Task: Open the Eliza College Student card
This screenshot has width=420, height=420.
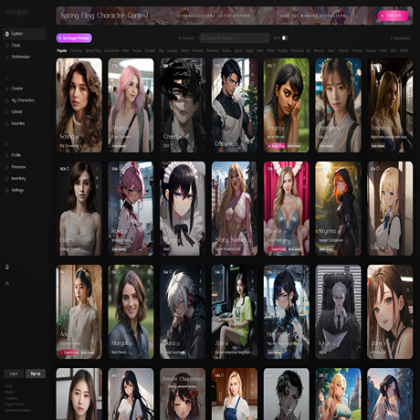Action: click(79, 208)
